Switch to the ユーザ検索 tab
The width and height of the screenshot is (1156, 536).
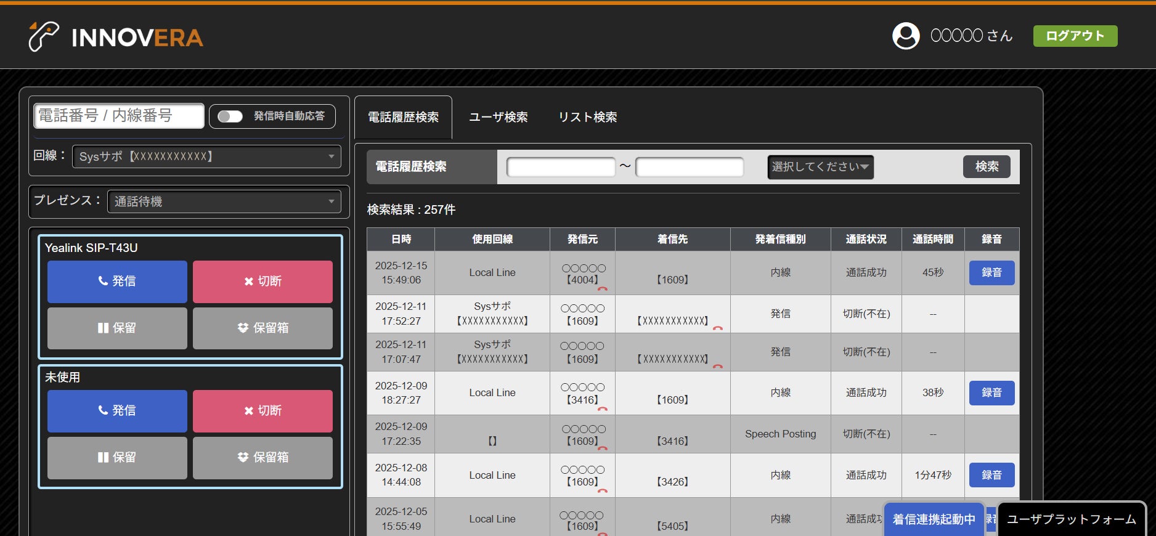pos(498,117)
